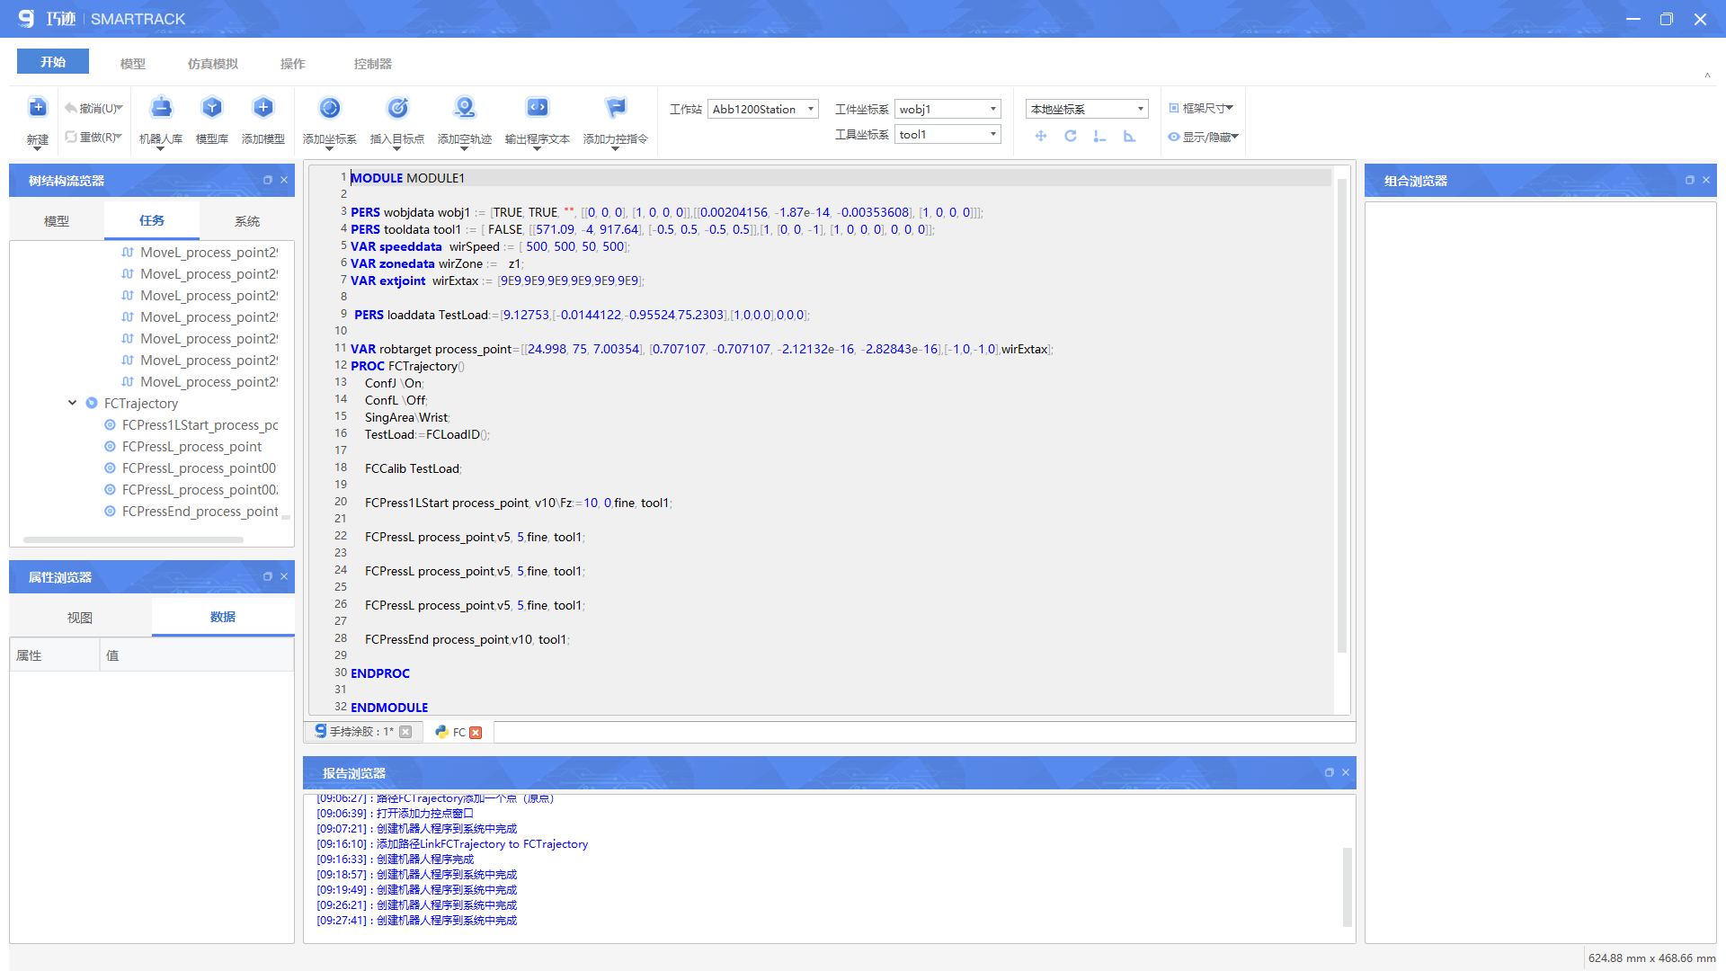Open the 工件坐标系 wobj1 dropdown
Screen dimensions: 1726x971
[948, 109]
